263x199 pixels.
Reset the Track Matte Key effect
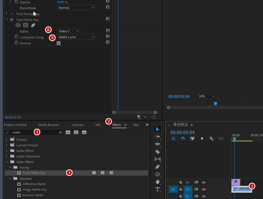(107, 19)
